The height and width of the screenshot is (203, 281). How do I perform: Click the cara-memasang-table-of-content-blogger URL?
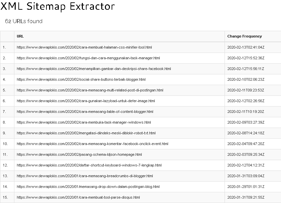(x=85, y=112)
